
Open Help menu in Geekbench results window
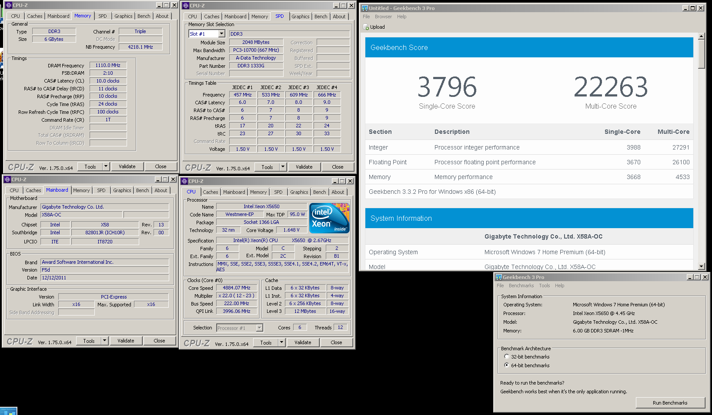pyautogui.click(x=401, y=17)
